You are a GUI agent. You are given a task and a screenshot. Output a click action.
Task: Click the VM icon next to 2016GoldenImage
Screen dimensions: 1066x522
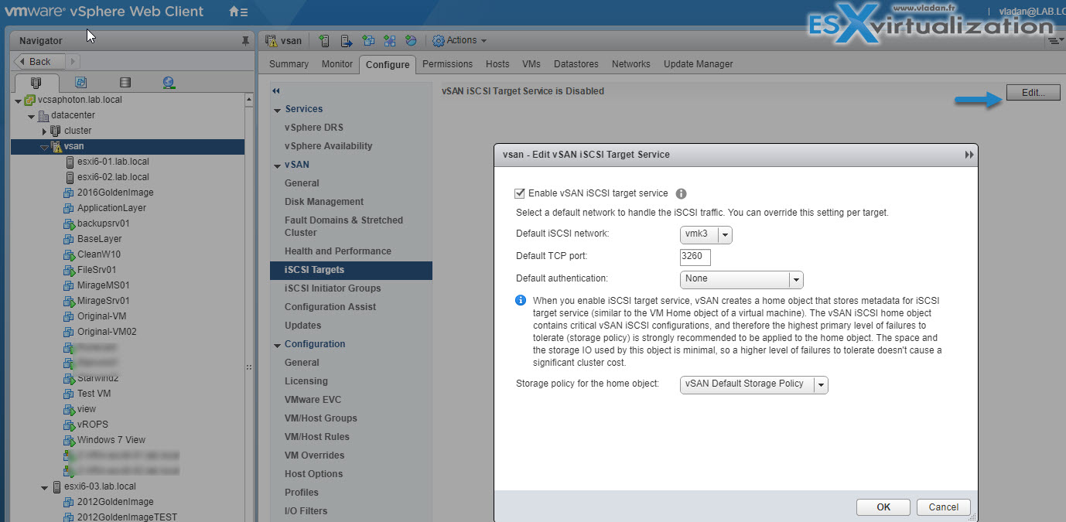(68, 193)
